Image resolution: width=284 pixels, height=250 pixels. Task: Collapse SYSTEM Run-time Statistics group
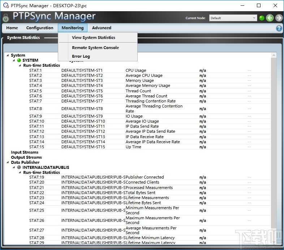pos(20,65)
